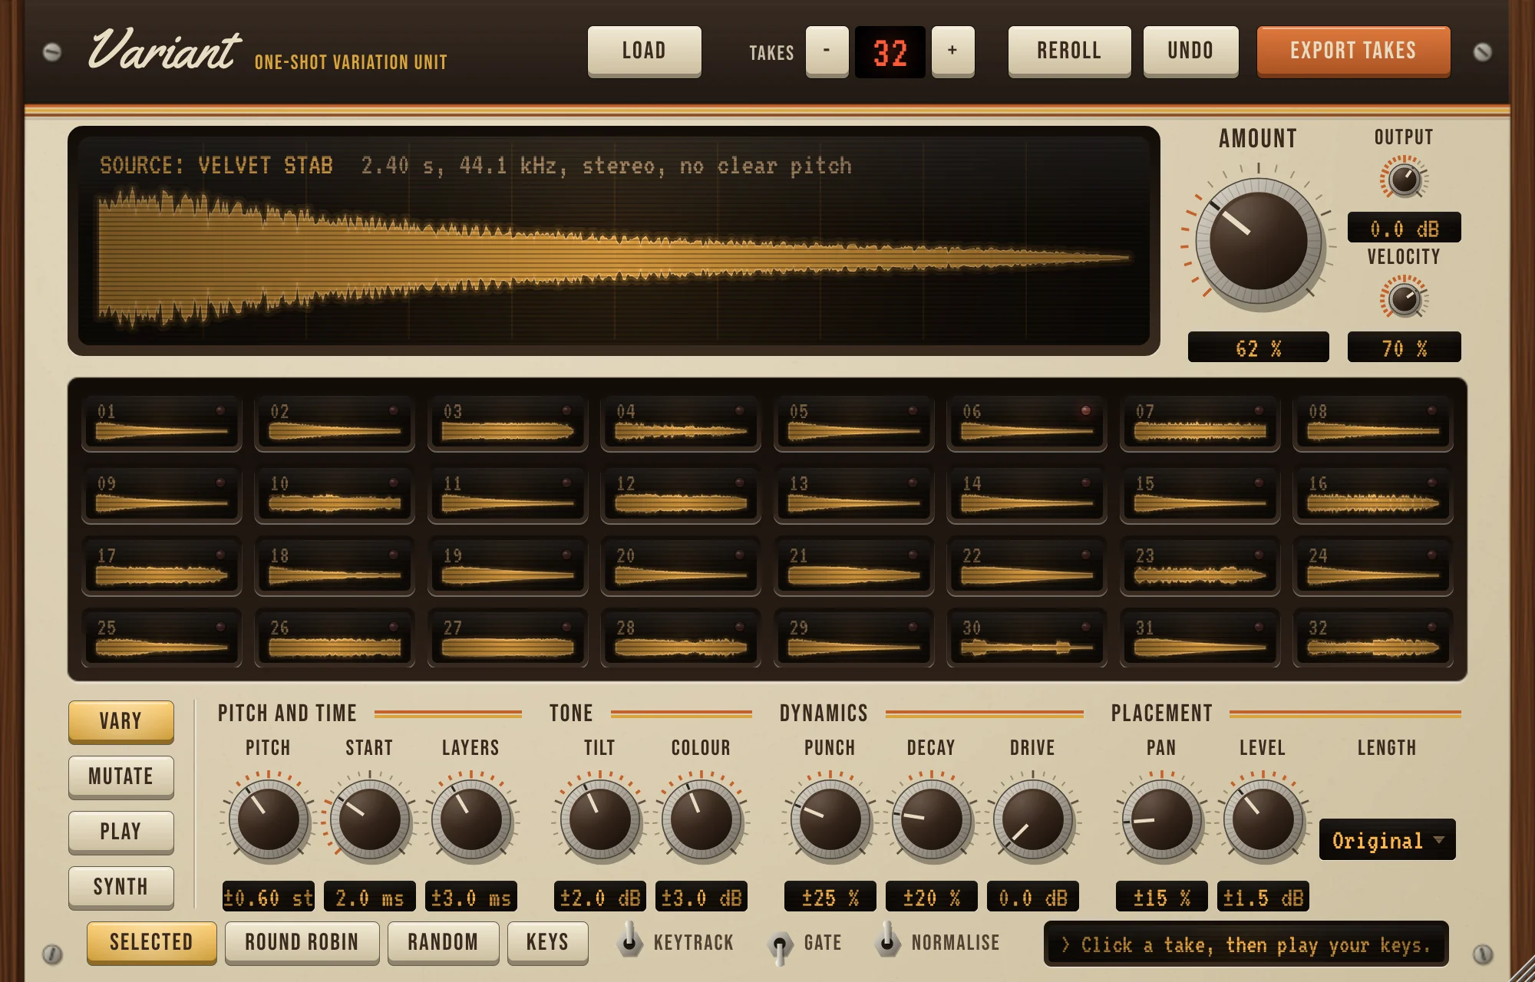This screenshot has height=982, width=1535.
Task: Open the Length dropdown showing Original
Action: [1387, 840]
